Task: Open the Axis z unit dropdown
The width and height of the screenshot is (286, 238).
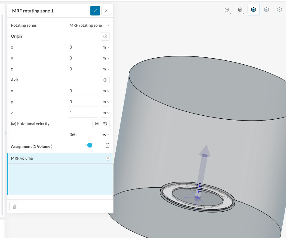Action: click(106, 113)
